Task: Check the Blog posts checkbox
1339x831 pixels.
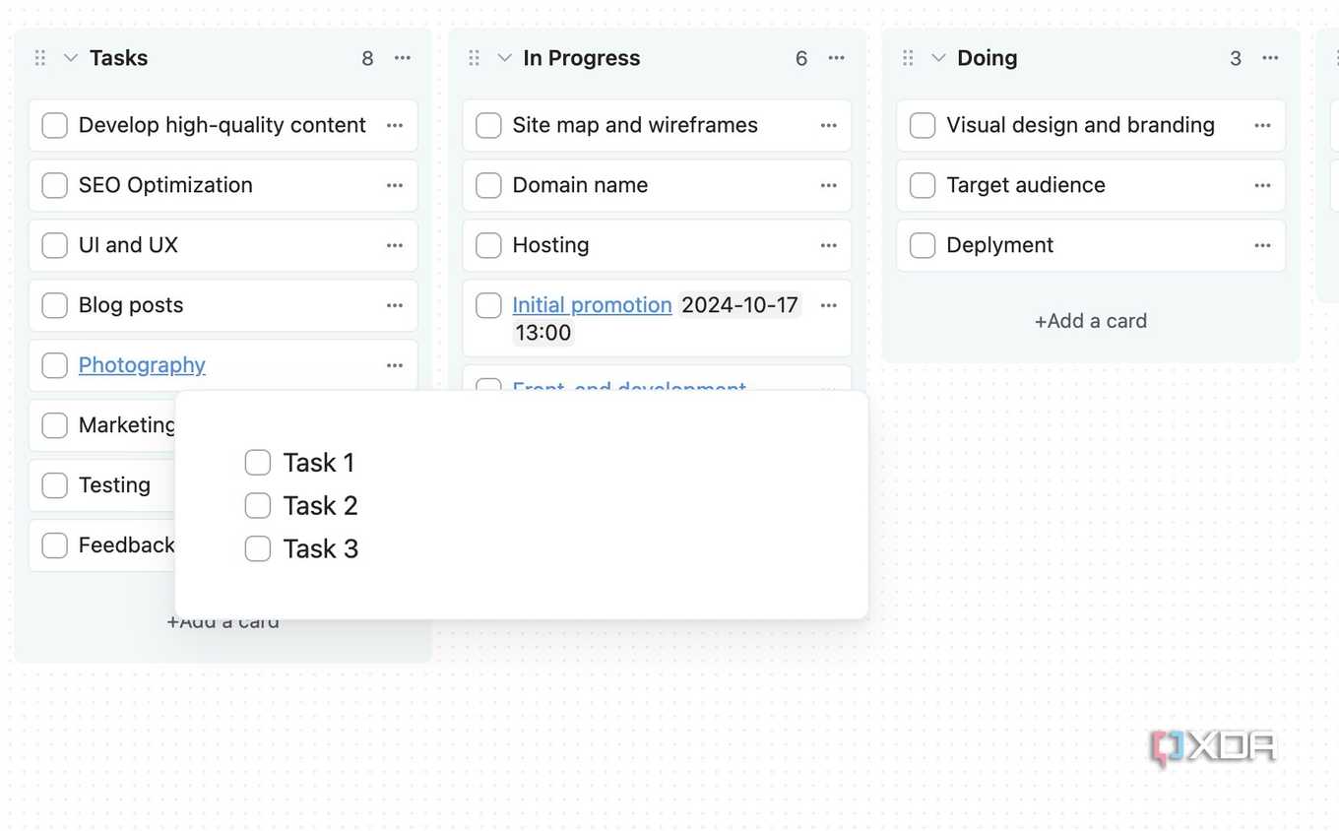Action: [55, 305]
